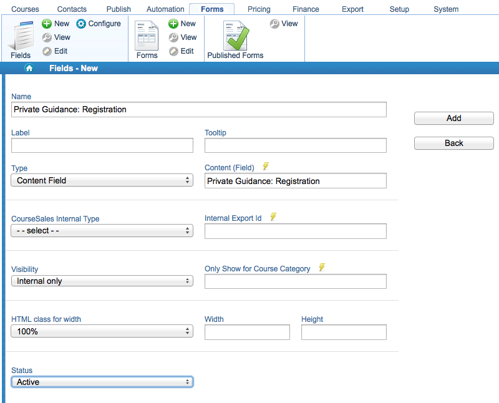Open the Published Forms checkmark icon

click(x=236, y=36)
